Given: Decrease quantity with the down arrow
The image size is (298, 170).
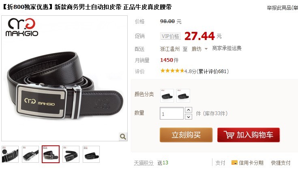Looking at the screenshot, I should click(189, 117).
